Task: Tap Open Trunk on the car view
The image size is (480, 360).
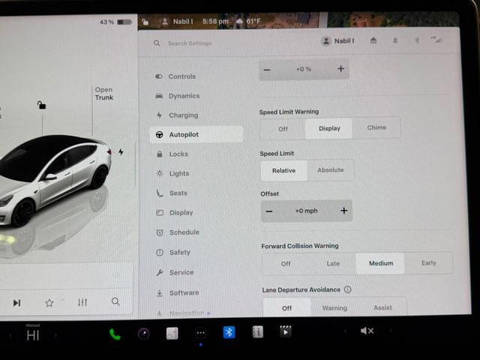Action: tap(103, 94)
